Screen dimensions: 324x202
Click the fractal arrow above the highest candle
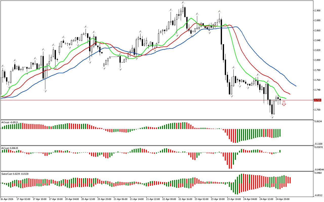(x=183, y=3)
